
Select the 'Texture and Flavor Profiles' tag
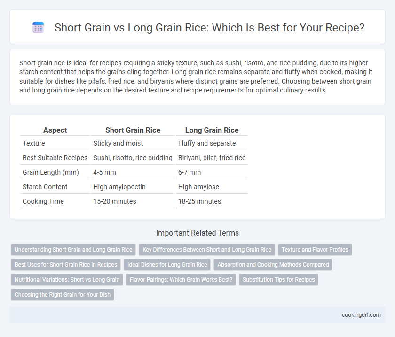[x=315, y=250]
